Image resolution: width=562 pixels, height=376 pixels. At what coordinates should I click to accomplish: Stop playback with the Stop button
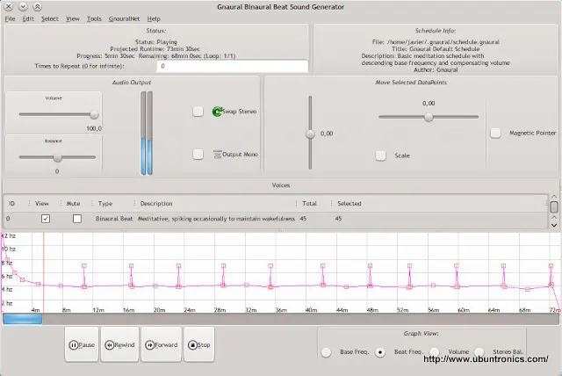199,345
